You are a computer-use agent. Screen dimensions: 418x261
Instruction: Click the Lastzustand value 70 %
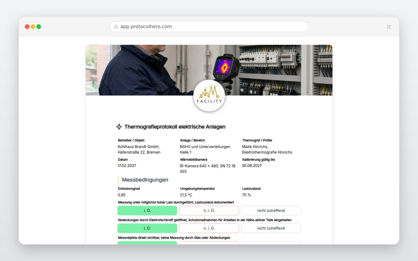[246, 195]
